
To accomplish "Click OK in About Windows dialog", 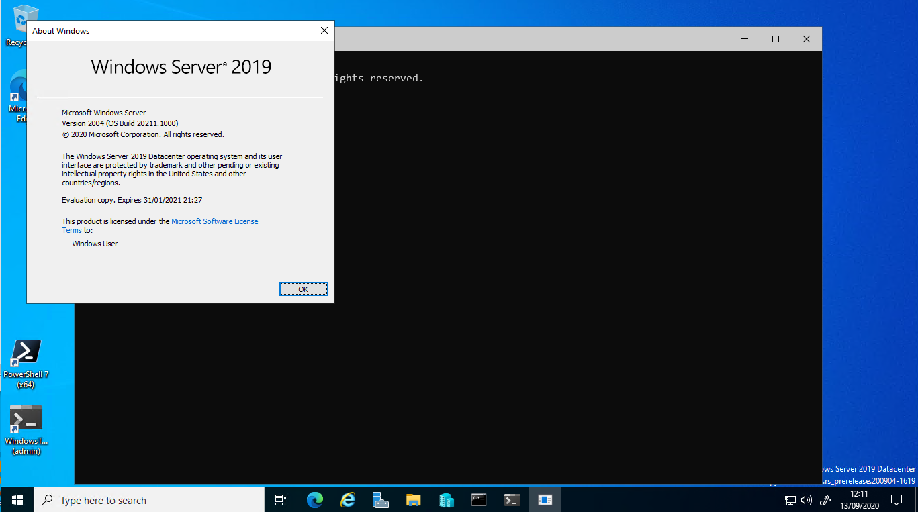I will click(304, 289).
